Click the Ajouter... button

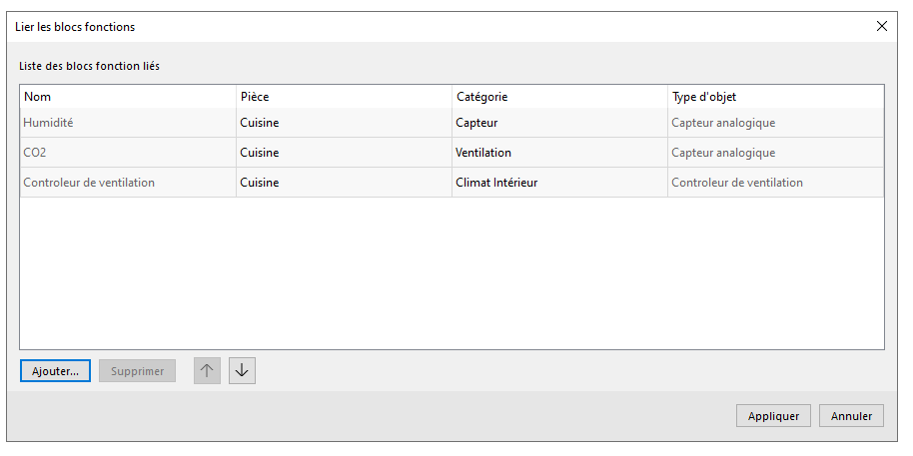tap(55, 371)
